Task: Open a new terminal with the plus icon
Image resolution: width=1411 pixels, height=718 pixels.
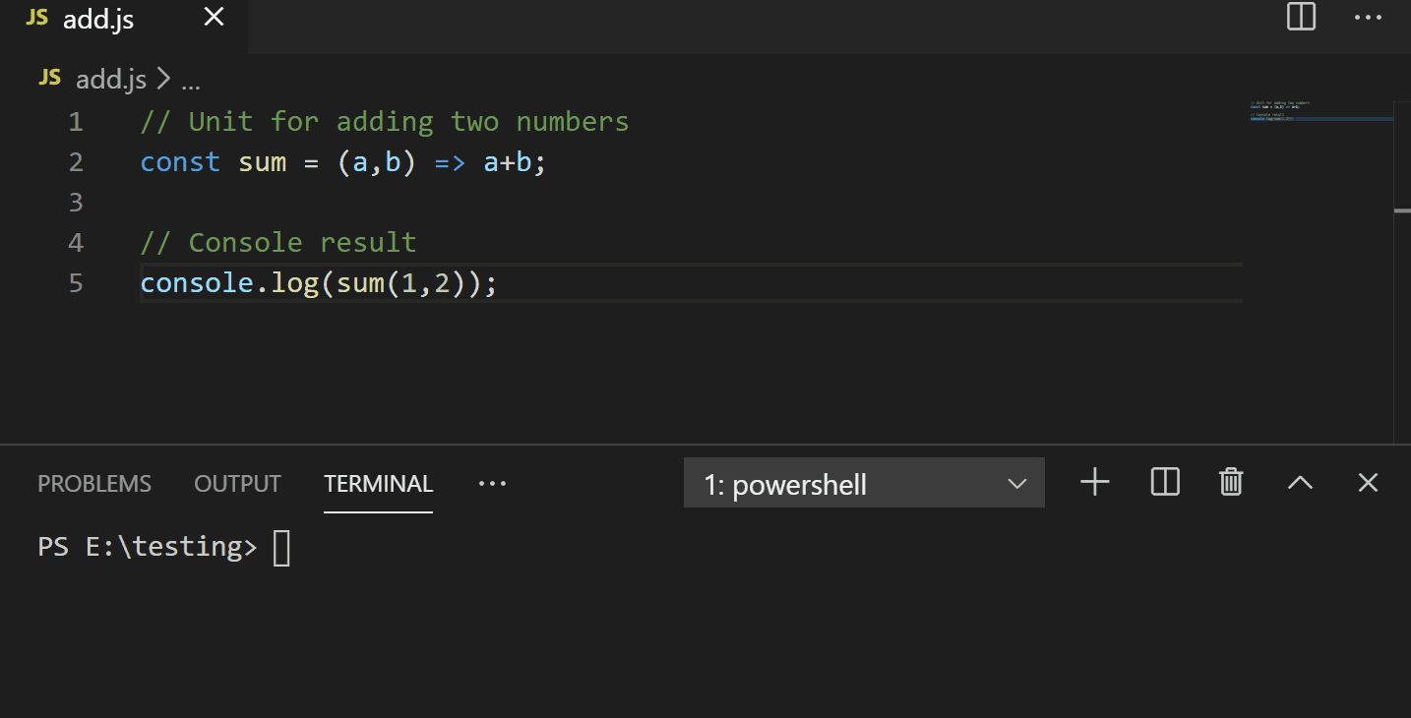Action: click(1094, 482)
